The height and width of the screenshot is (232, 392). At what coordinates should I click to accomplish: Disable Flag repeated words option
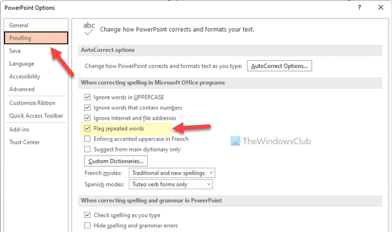(87, 129)
